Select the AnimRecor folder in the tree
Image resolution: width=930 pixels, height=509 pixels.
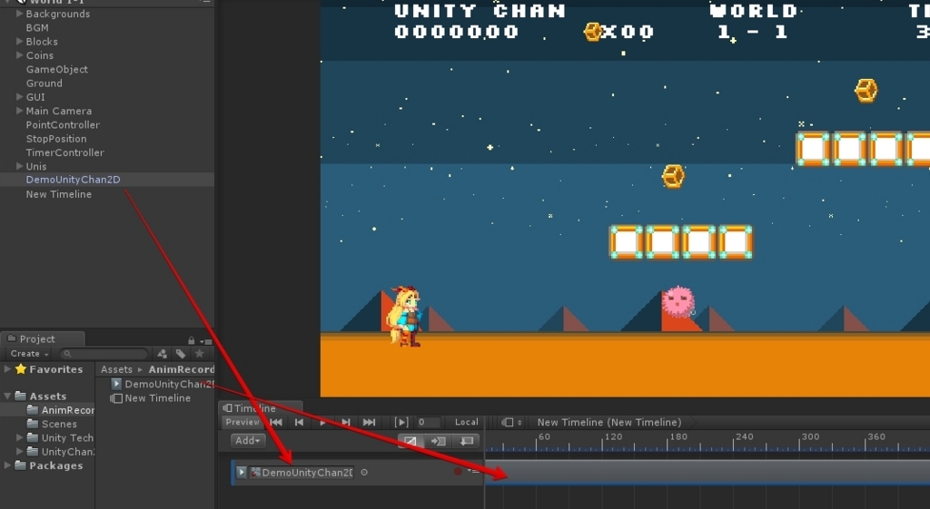coord(61,410)
